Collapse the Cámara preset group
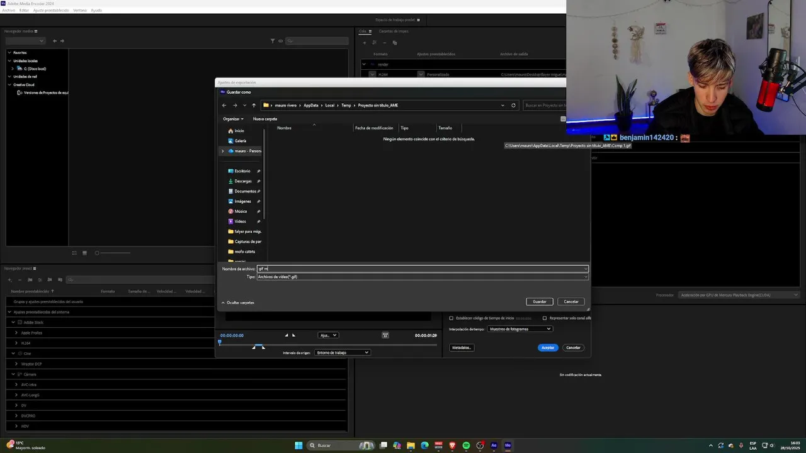Viewport: 806px width, 453px height. pos(13,374)
